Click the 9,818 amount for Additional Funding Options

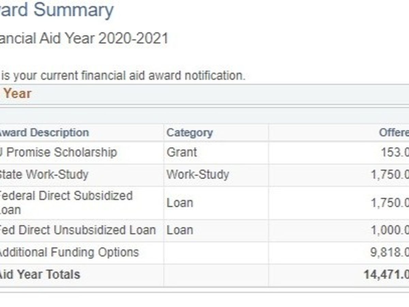coord(390,252)
